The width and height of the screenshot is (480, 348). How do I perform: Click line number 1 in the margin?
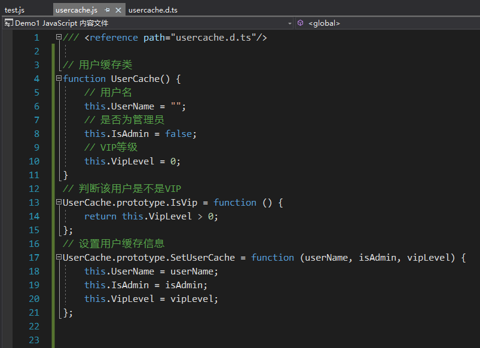pyautogui.click(x=36, y=38)
